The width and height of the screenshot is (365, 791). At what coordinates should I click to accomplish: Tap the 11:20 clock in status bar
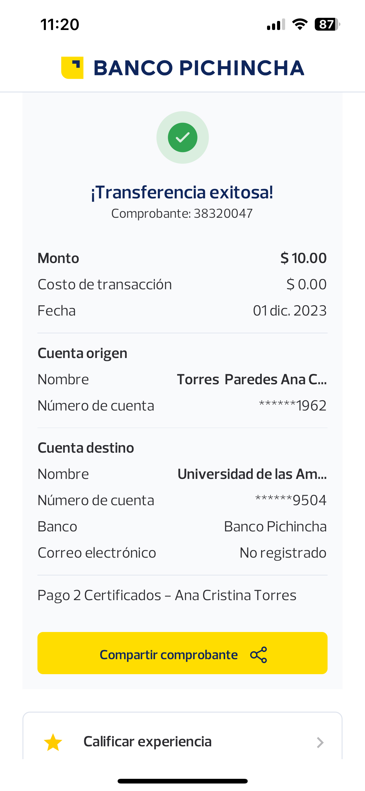click(60, 24)
